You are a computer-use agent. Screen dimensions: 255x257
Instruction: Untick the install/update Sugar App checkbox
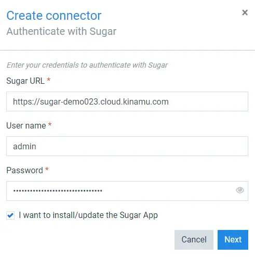pos(10,215)
